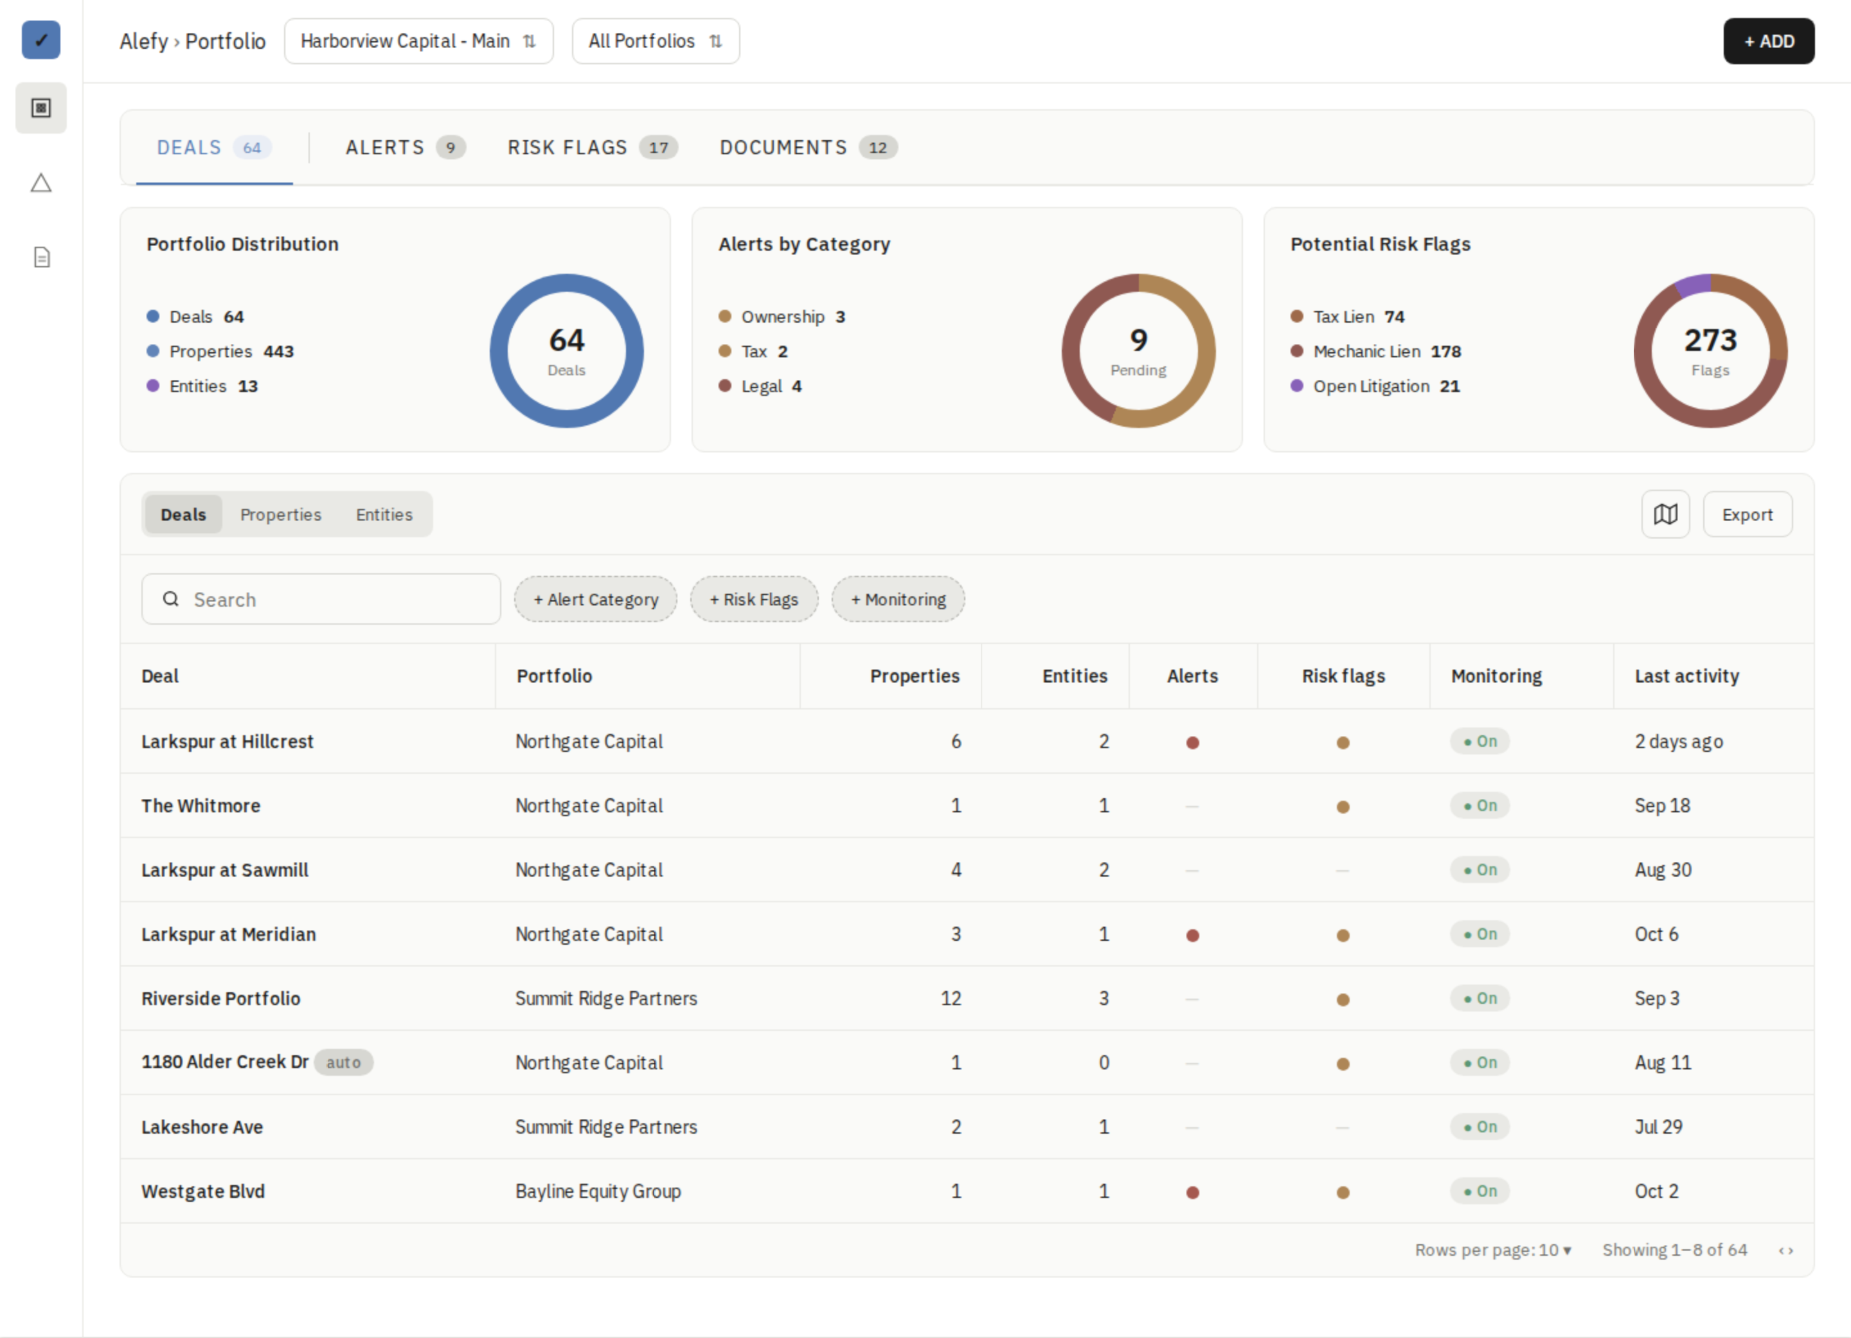Screen dimensions: 1851x1338
Task: Click alert dot for Larkspur at Hillcrest
Action: pyautogui.click(x=1192, y=742)
